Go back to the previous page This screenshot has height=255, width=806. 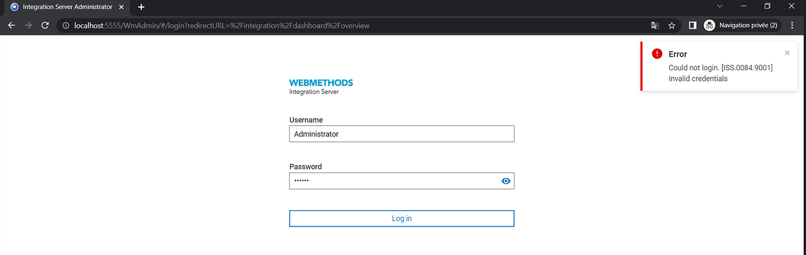pyautogui.click(x=11, y=26)
